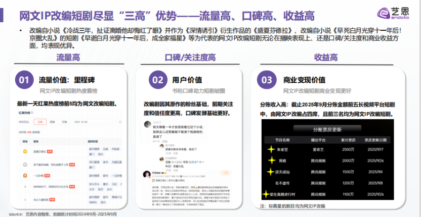Select the 周榜 weekly ranking option
The height and width of the screenshot is (217, 421).
coord(52,122)
